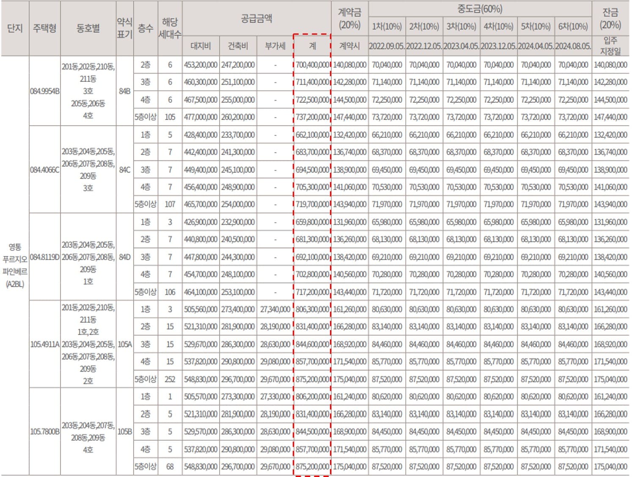
Task: Select housing type '084.9954B'
Action: click(45, 91)
